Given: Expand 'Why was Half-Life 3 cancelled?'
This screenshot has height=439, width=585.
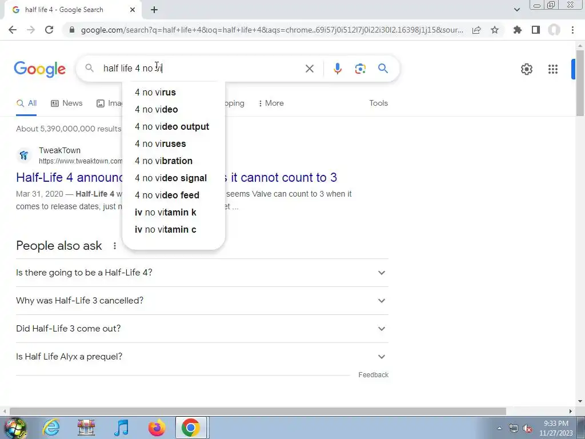Looking at the screenshot, I should pos(202,301).
